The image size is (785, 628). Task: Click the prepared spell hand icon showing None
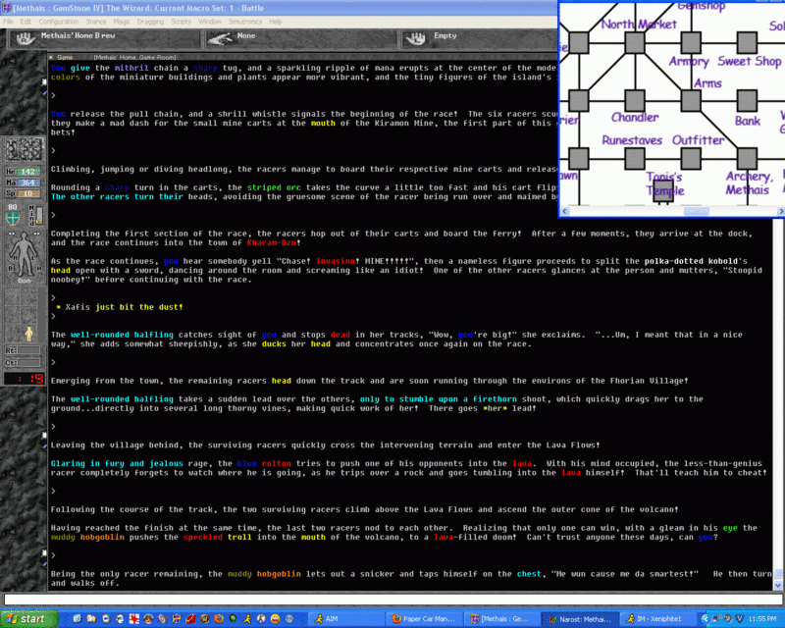point(220,36)
